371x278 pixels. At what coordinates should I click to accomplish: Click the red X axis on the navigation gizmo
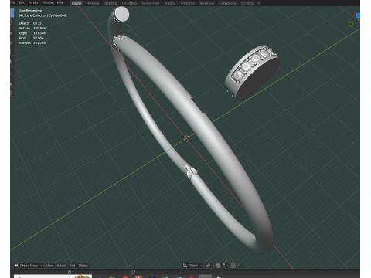coord(352,14)
